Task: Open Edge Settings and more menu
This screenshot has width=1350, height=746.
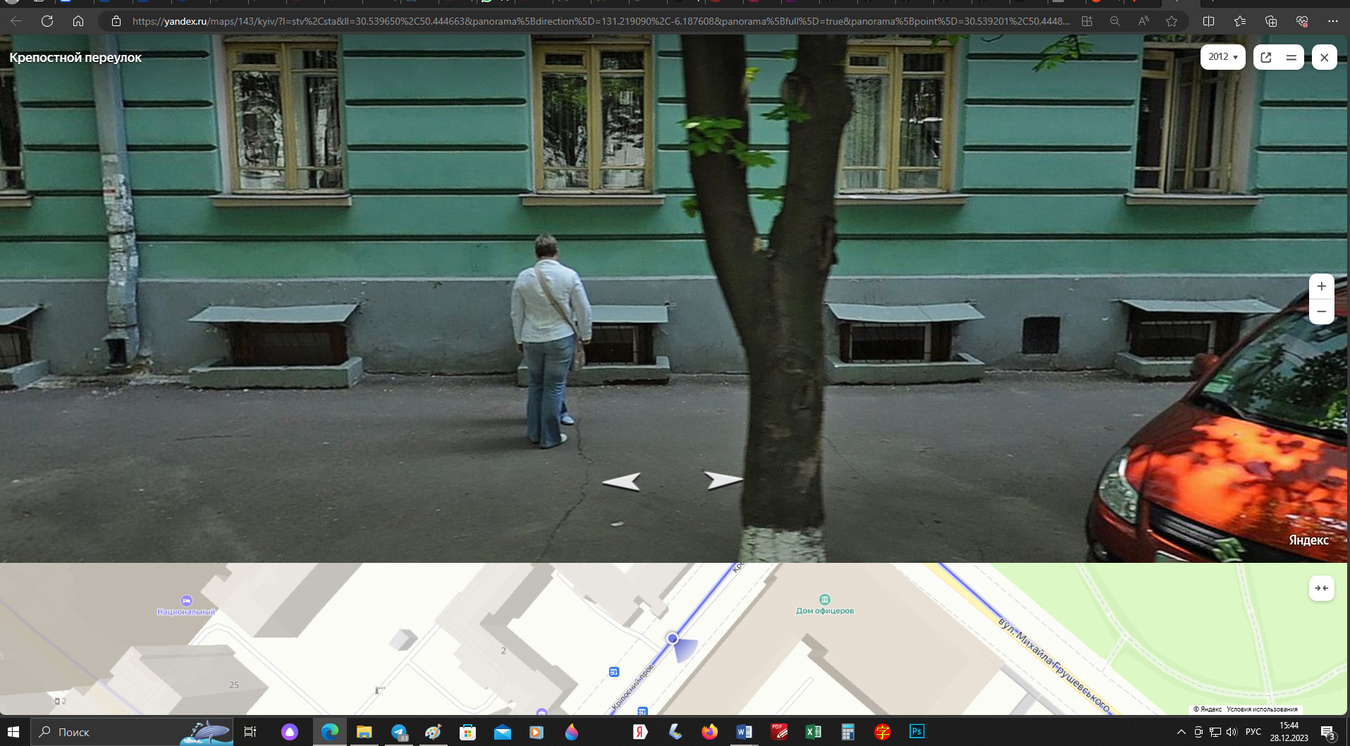Action: tap(1332, 21)
